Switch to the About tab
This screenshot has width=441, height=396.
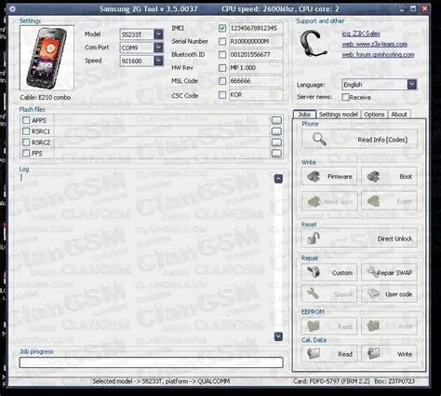(x=399, y=115)
